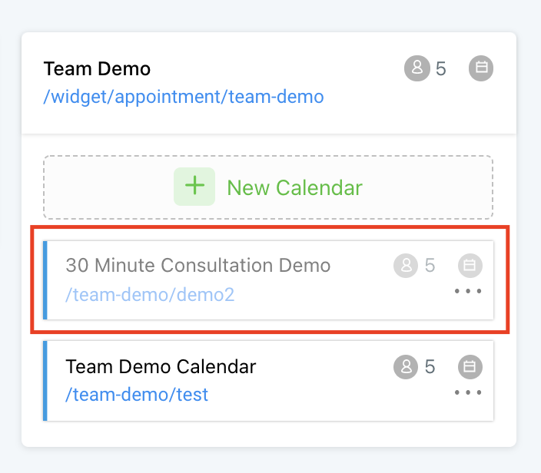
Task: Click the Team Demo group calendar icon
Action: pos(481,68)
